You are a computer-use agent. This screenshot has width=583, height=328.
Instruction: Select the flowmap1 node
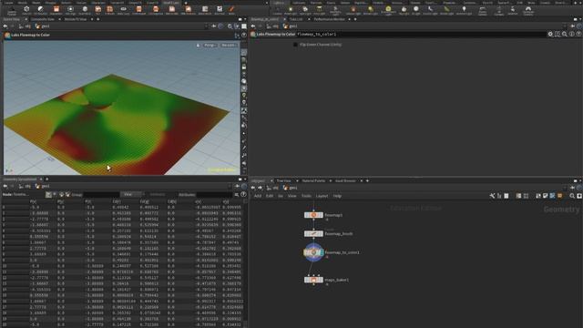click(x=313, y=215)
